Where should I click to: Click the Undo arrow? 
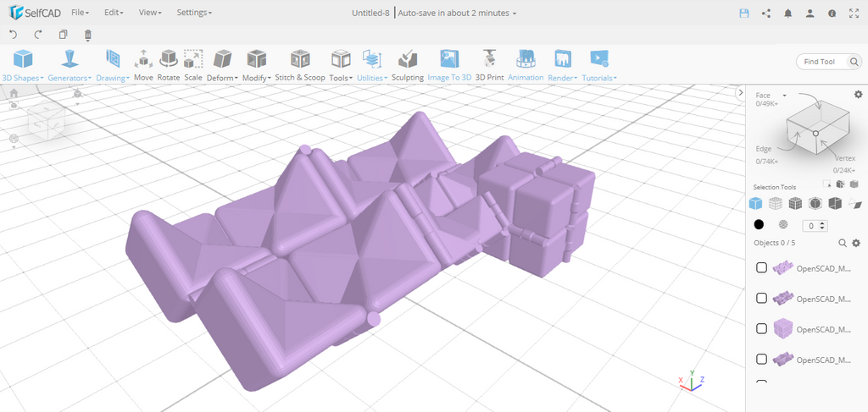pyautogui.click(x=14, y=35)
